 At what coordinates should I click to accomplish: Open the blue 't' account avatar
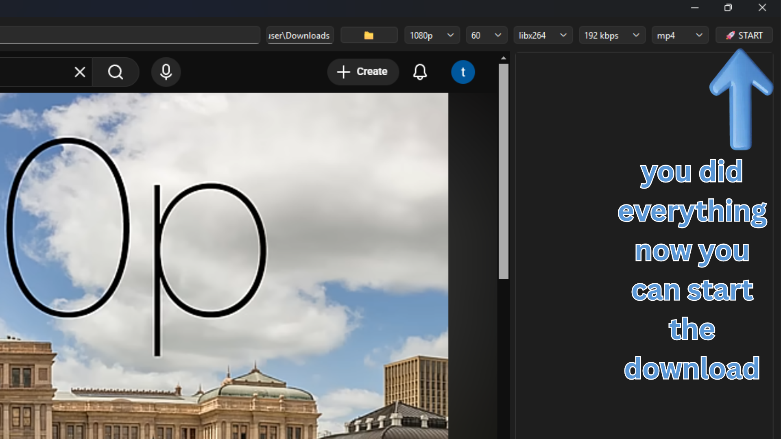463,72
